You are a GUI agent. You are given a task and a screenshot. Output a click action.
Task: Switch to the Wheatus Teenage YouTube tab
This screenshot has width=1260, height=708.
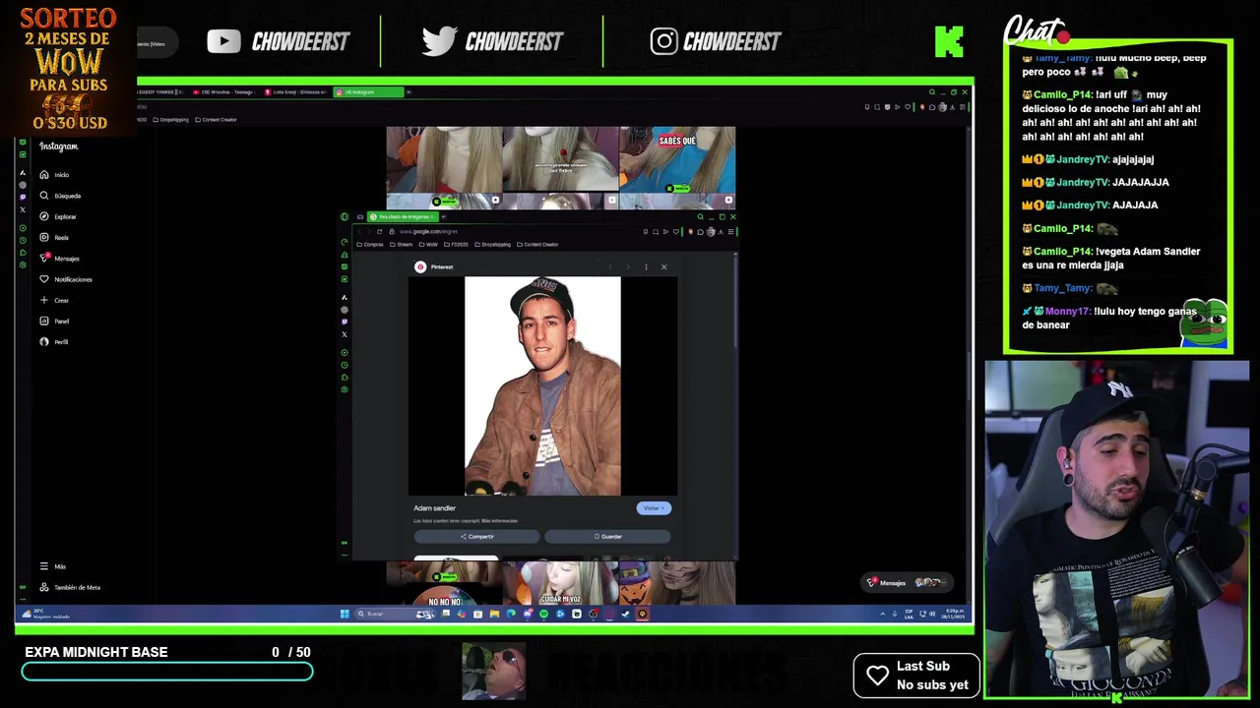point(223,91)
